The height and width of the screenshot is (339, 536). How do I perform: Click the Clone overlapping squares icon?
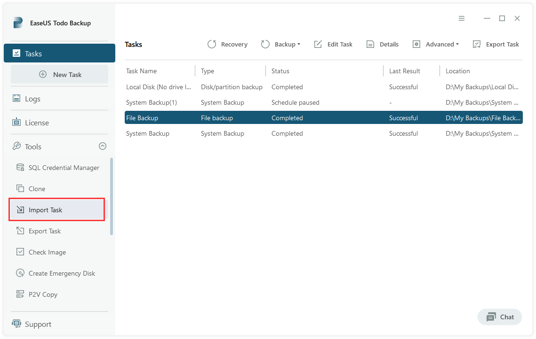(x=20, y=188)
